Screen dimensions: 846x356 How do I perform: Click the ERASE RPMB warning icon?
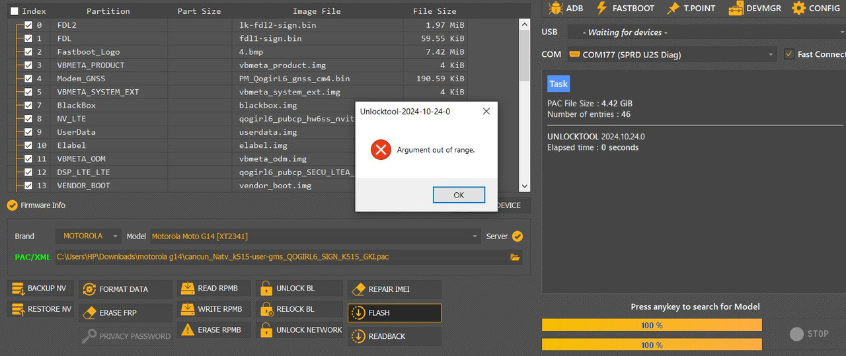[x=188, y=330]
